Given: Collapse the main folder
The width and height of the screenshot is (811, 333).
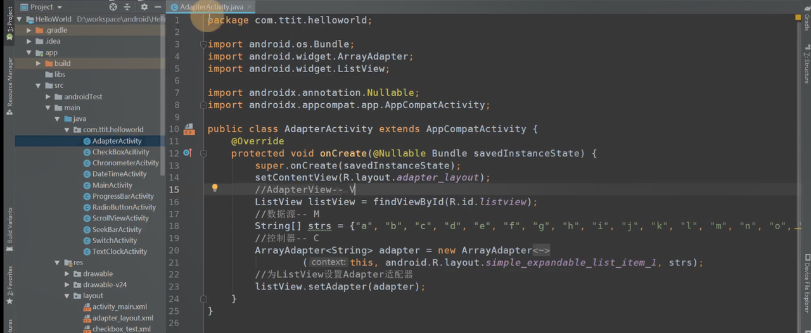Looking at the screenshot, I should (x=48, y=108).
